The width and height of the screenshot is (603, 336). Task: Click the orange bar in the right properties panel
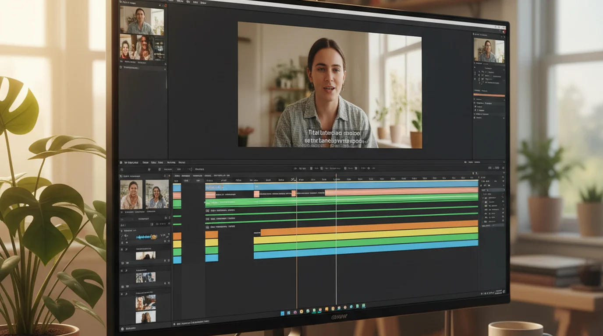pos(489,95)
